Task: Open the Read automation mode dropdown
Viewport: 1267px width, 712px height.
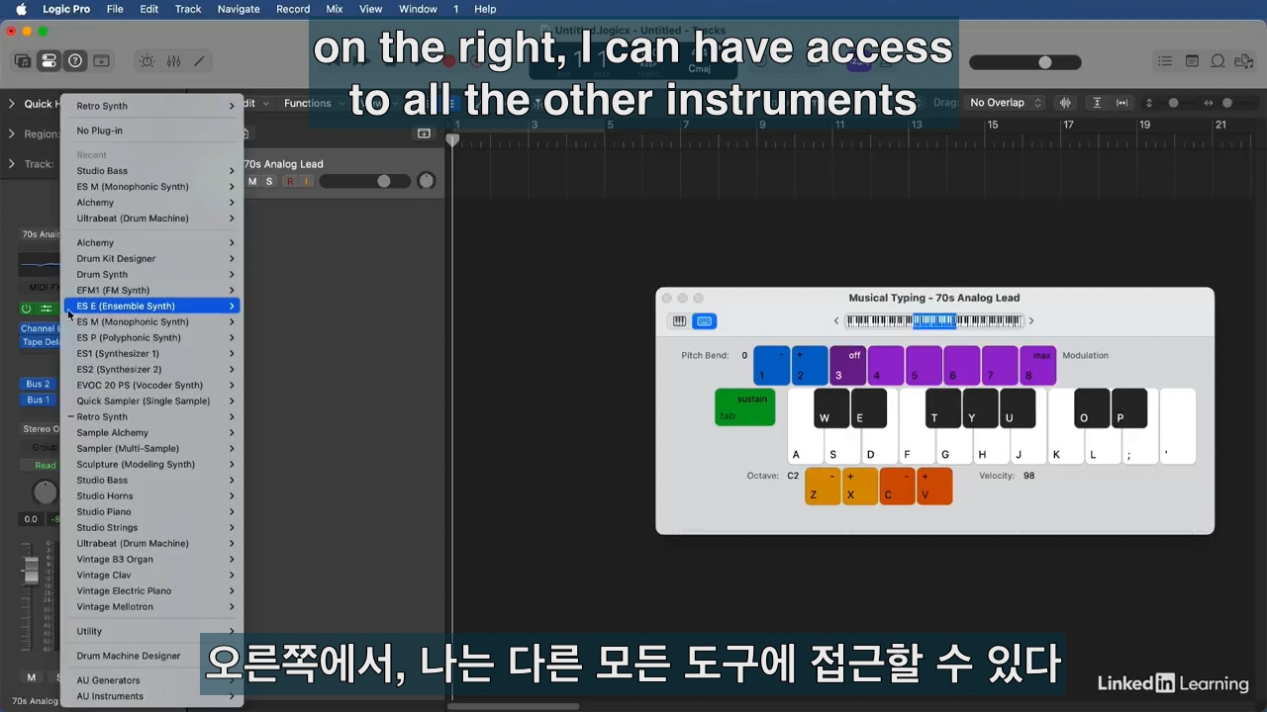Action: (45, 466)
